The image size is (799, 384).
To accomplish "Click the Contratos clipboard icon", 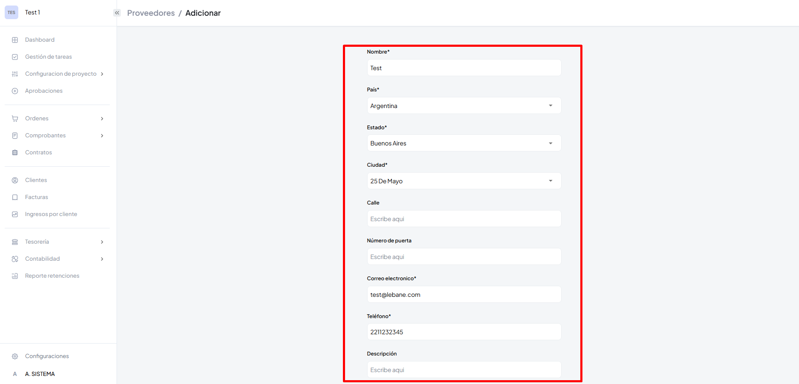I will [x=15, y=153].
